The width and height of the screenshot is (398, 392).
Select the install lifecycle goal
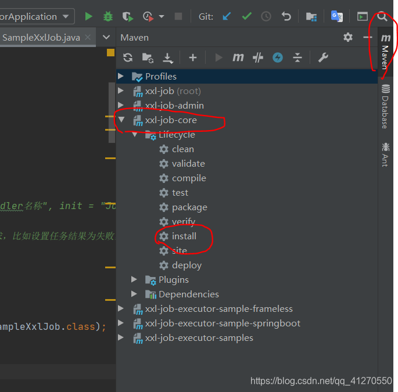[x=184, y=236]
